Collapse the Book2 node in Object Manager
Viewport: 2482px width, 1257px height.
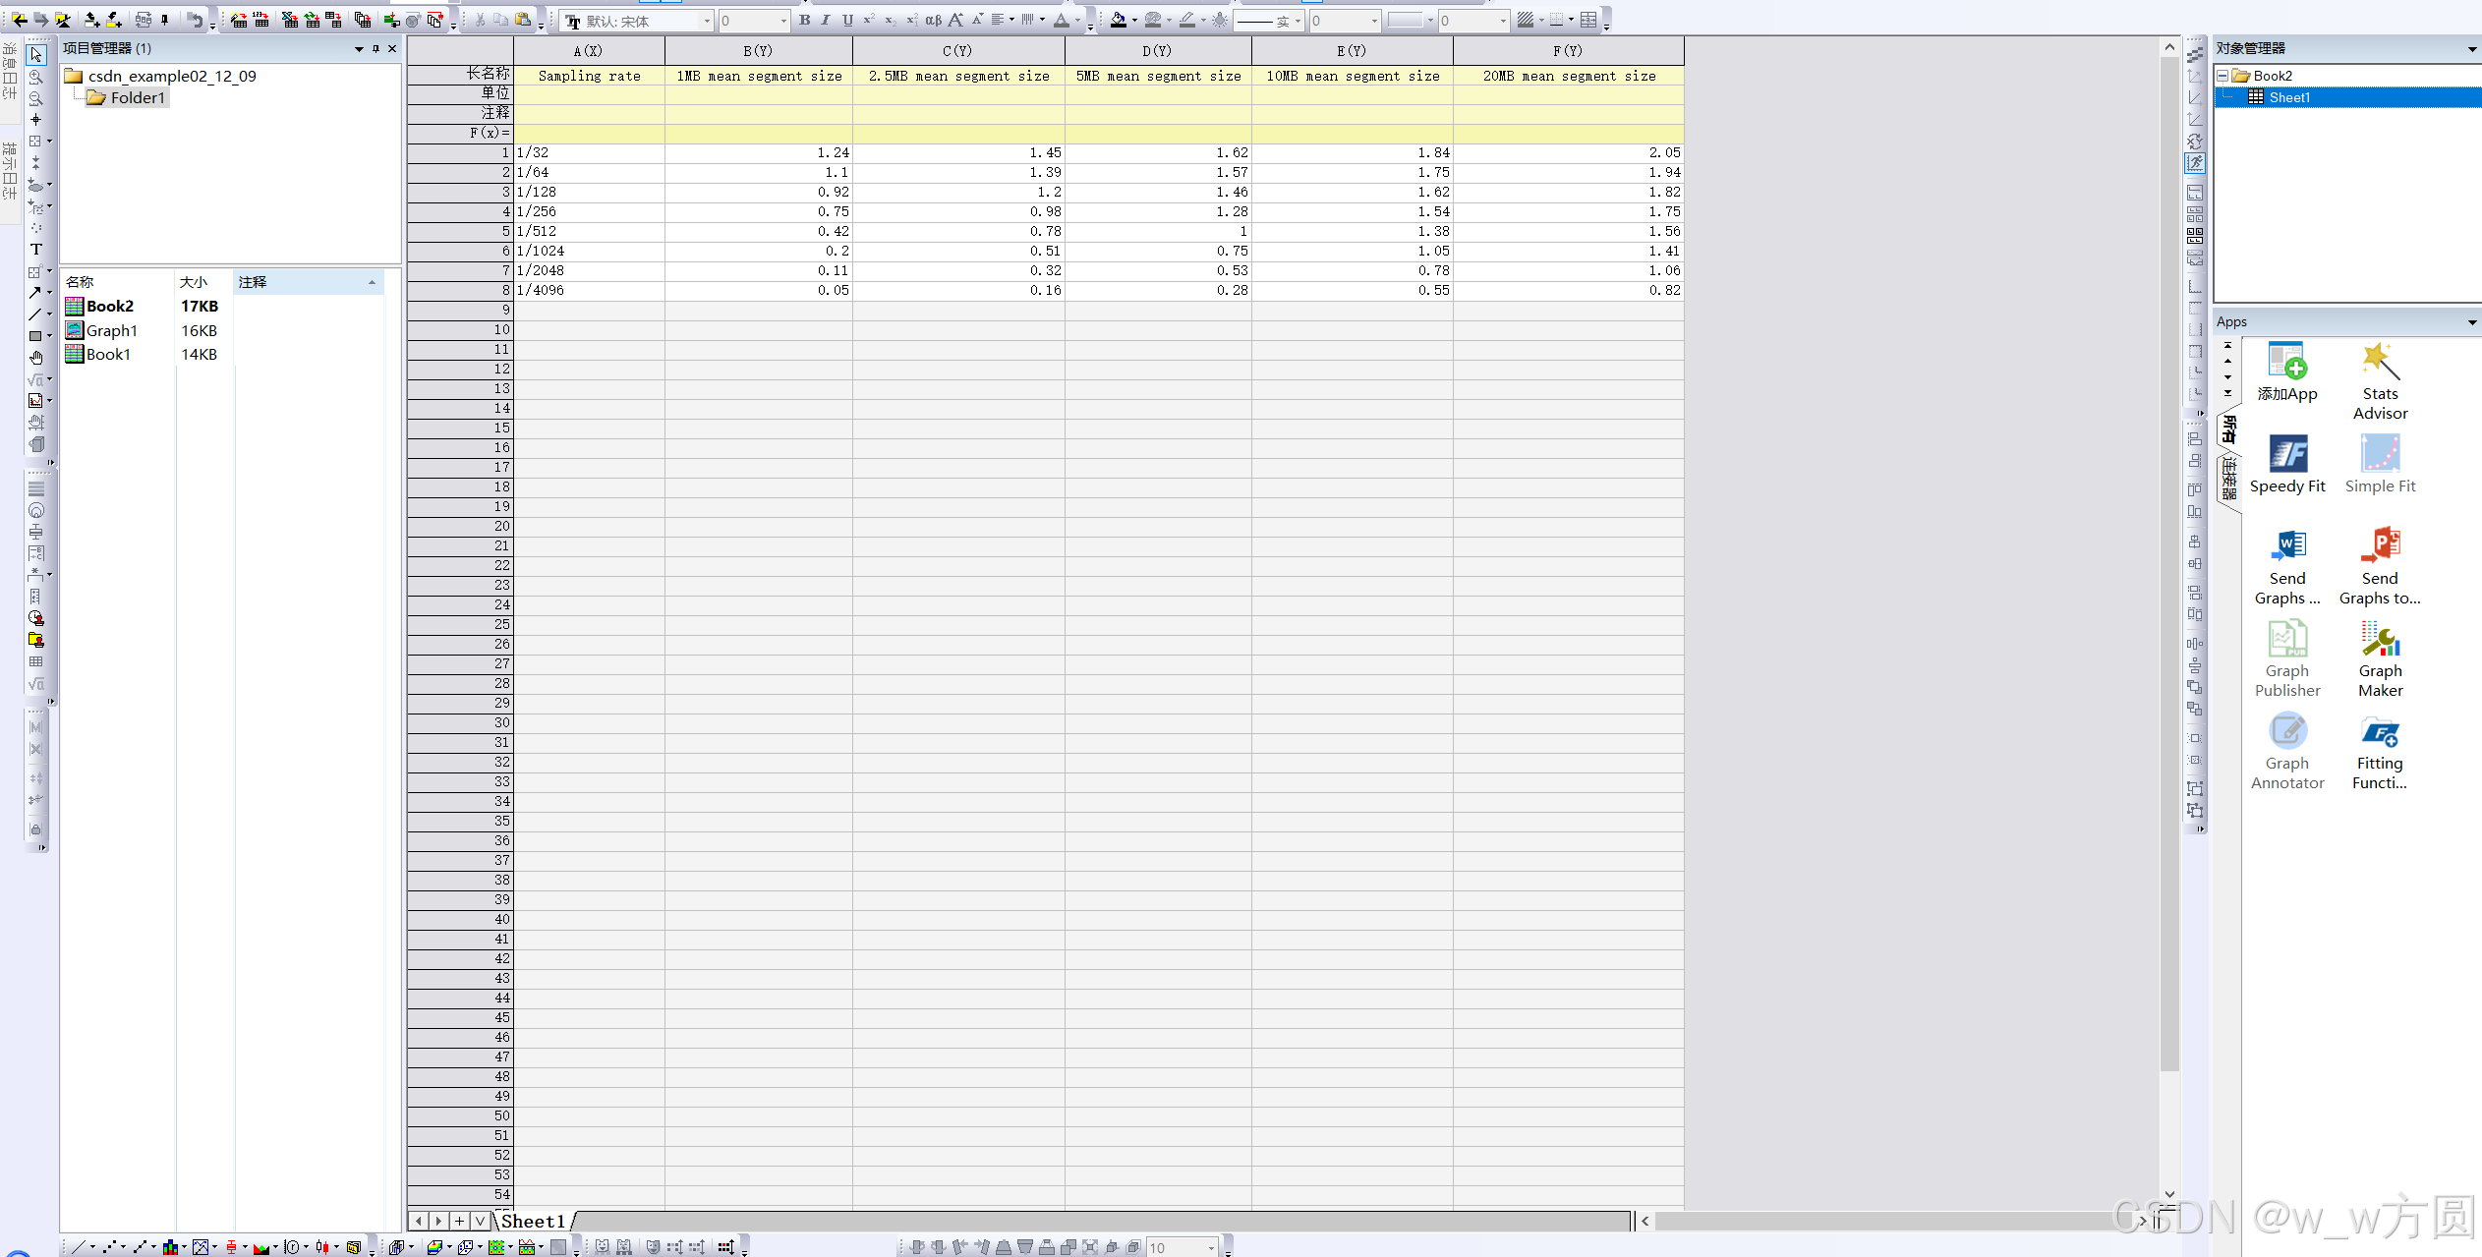pyautogui.click(x=2222, y=76)
